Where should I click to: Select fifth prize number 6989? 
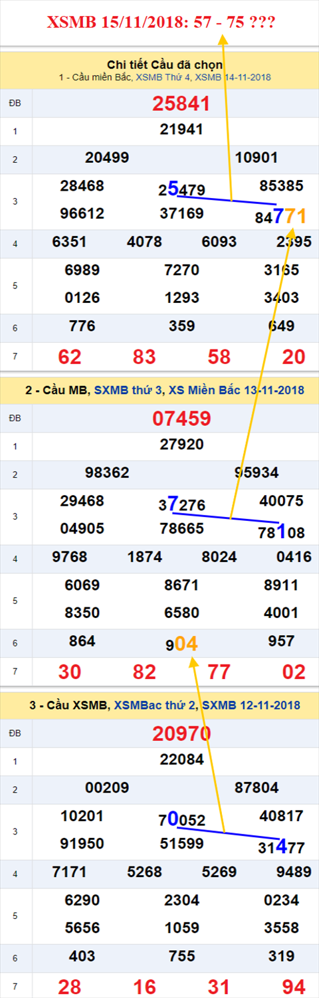pyautogui.click(x=82, y=270)
